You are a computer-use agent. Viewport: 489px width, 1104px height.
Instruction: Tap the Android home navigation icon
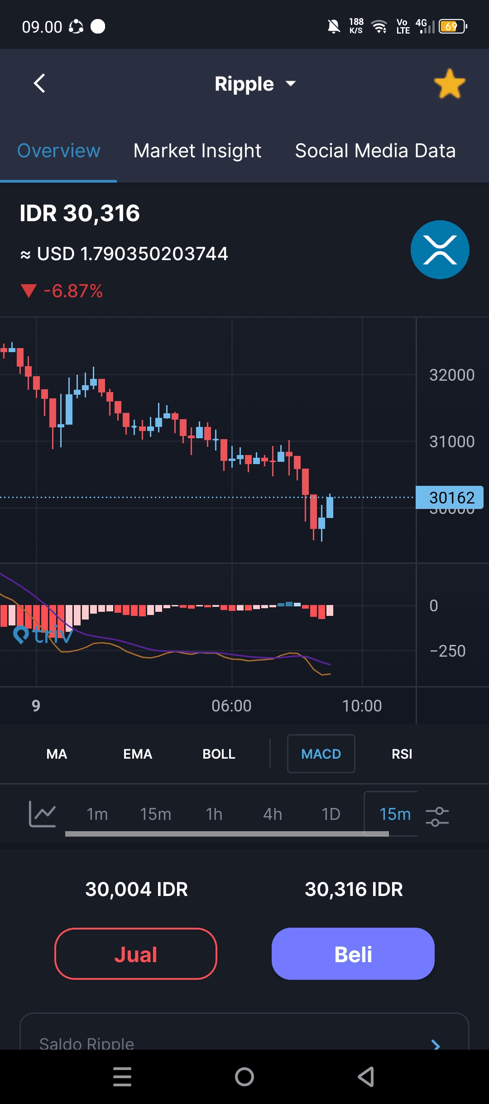pyautogui.click(x=244, y=1077)
